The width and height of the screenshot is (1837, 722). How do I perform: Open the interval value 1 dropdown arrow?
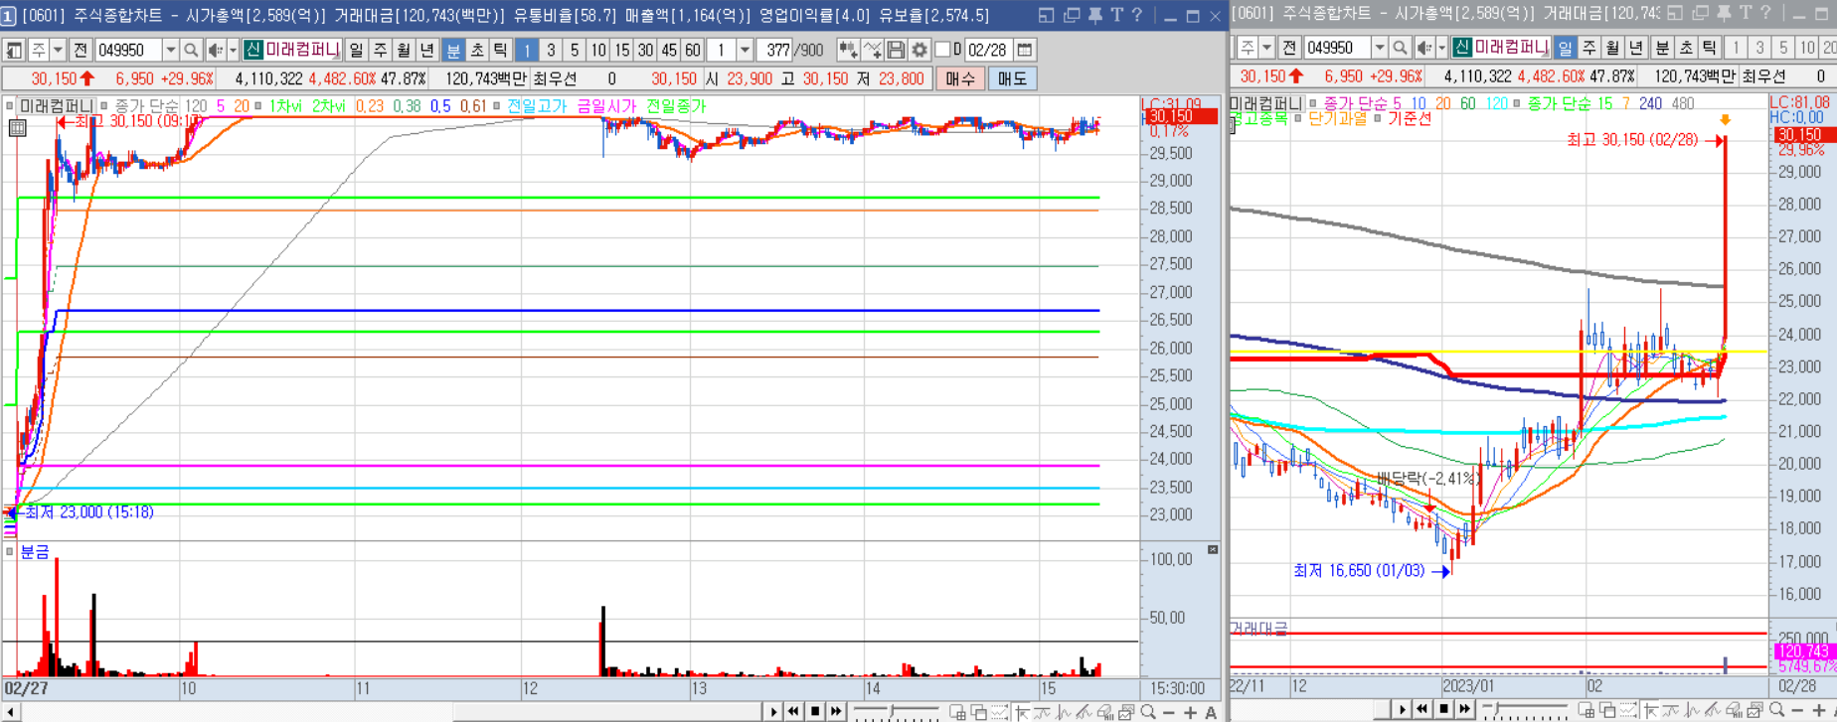pyautogui.click(x=745, y=50)
